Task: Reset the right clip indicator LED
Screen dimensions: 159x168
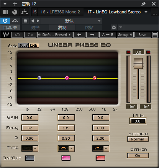Action: 148,52
